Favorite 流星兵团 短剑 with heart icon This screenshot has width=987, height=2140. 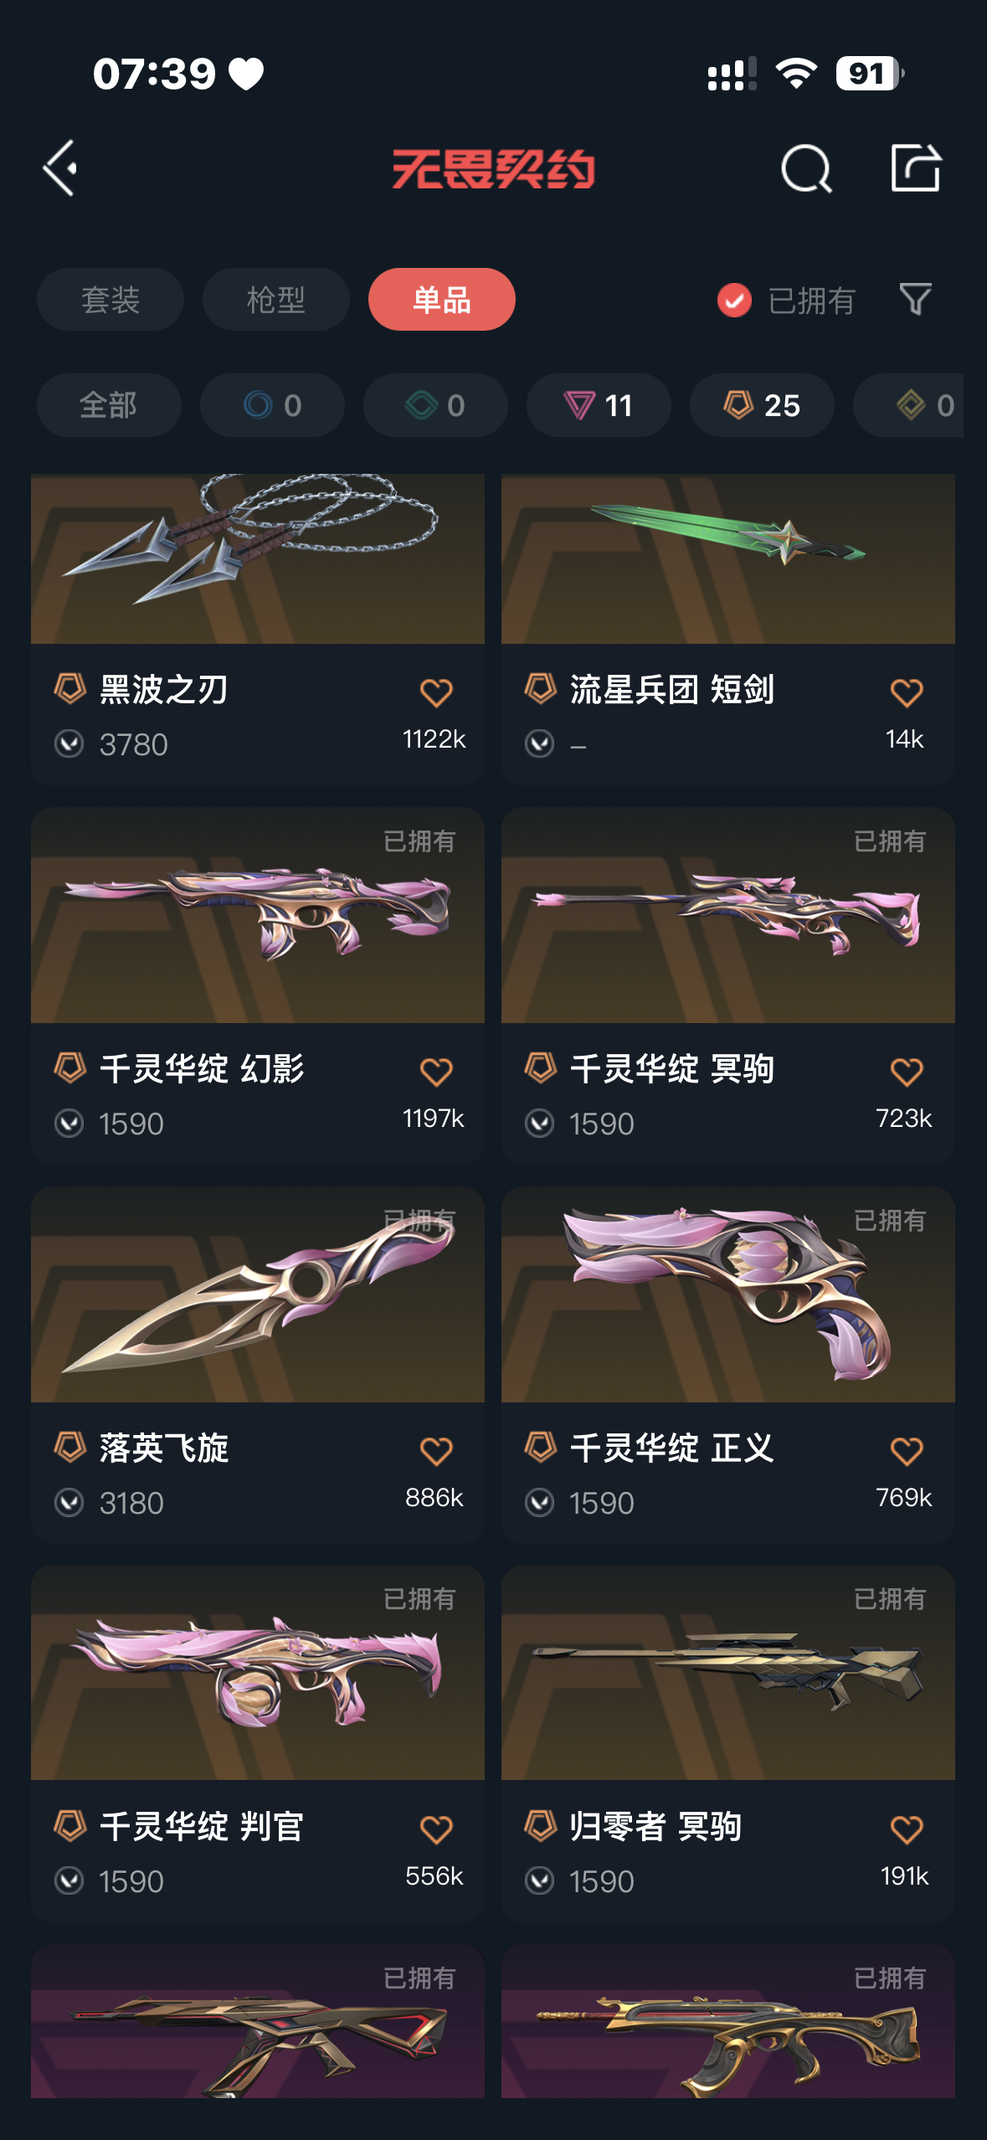tap(907, 692)
